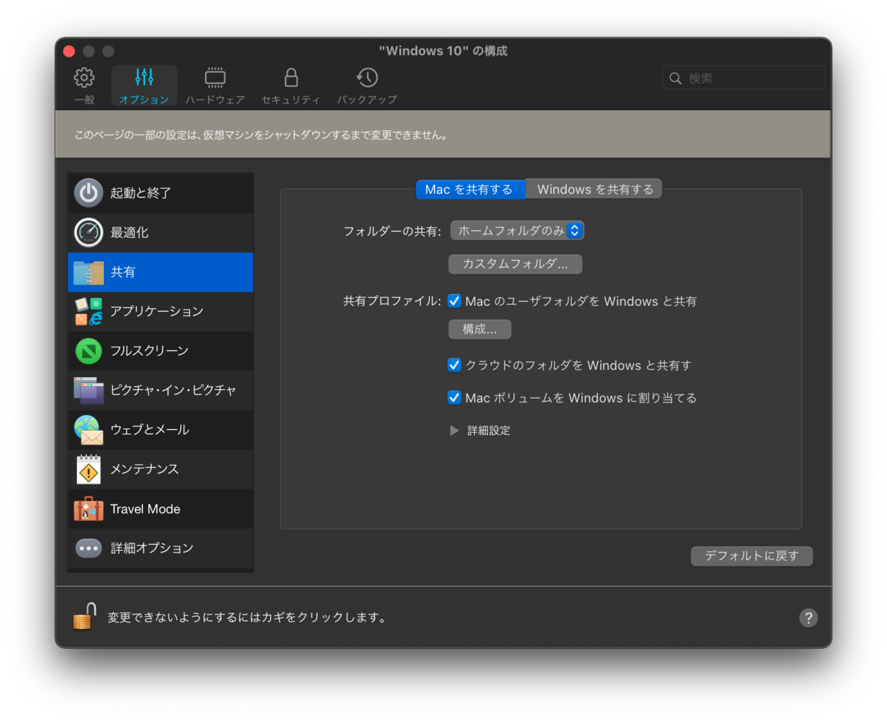Click the 検索 search input field
The height and width of the screenshot is (721, 887).
[744, 78]
